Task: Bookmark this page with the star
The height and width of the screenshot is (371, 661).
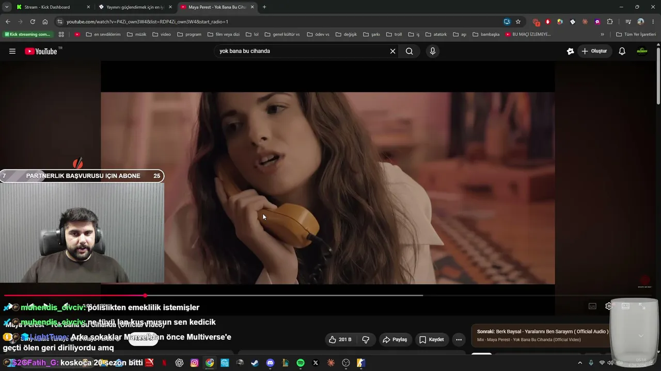Action: pos(518,22)
